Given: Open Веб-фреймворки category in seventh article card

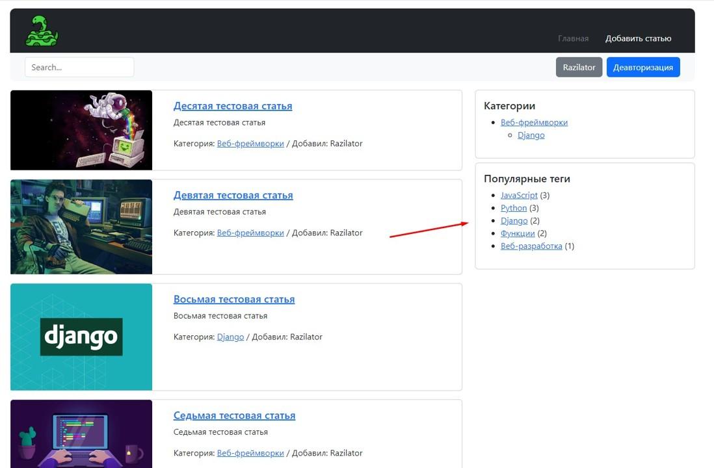Looking at the screenshot, I should [x=250, y=453].
